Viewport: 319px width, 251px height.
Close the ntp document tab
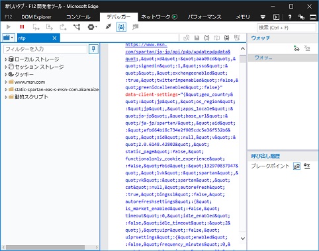[54, 38]
